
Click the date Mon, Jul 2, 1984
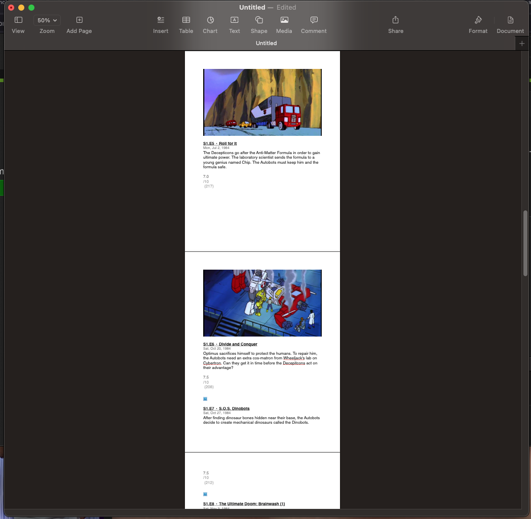click(x=216, y=147)
